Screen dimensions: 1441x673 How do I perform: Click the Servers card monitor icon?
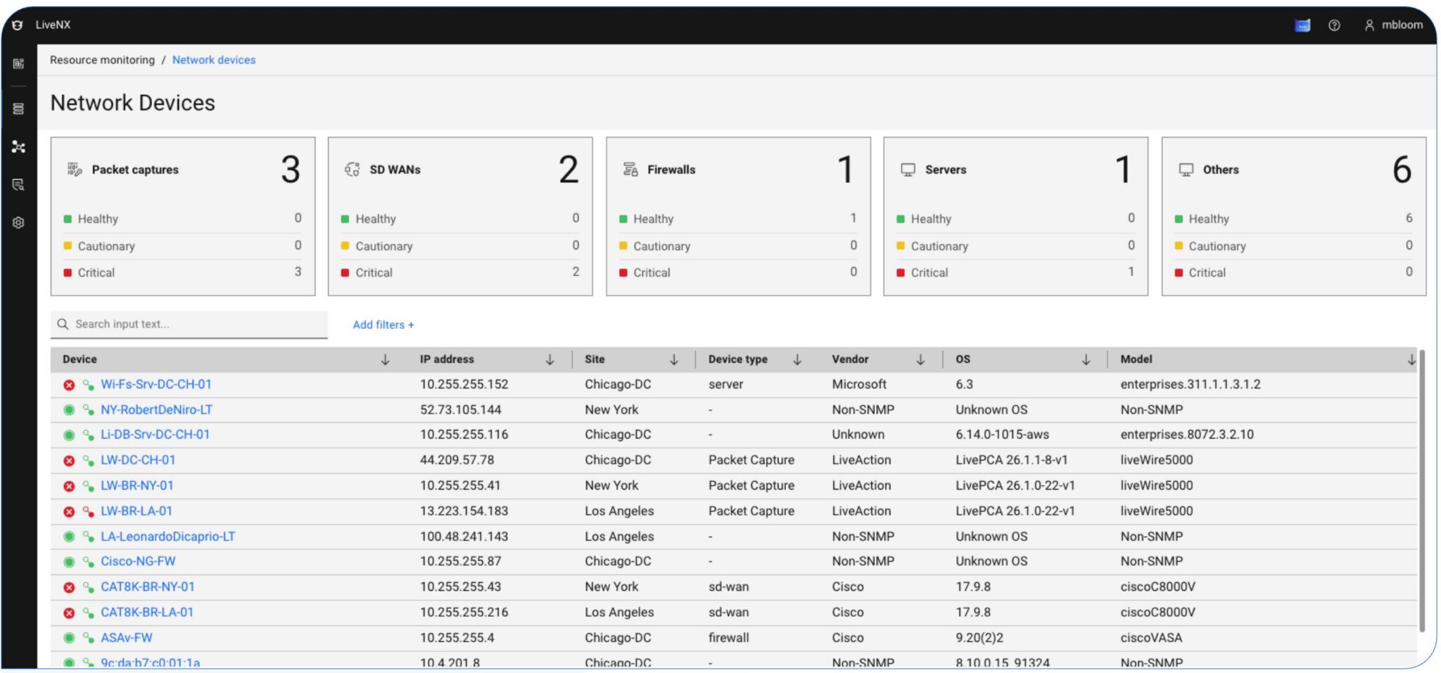[x=908, y=169]
